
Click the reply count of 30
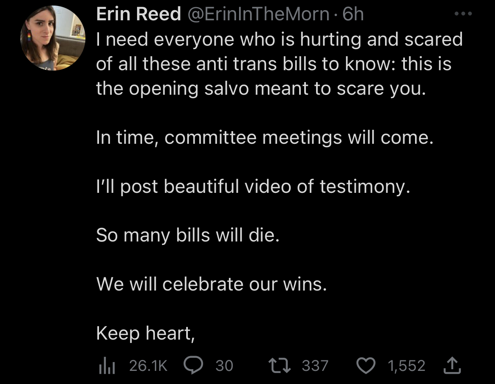(224, 366)
